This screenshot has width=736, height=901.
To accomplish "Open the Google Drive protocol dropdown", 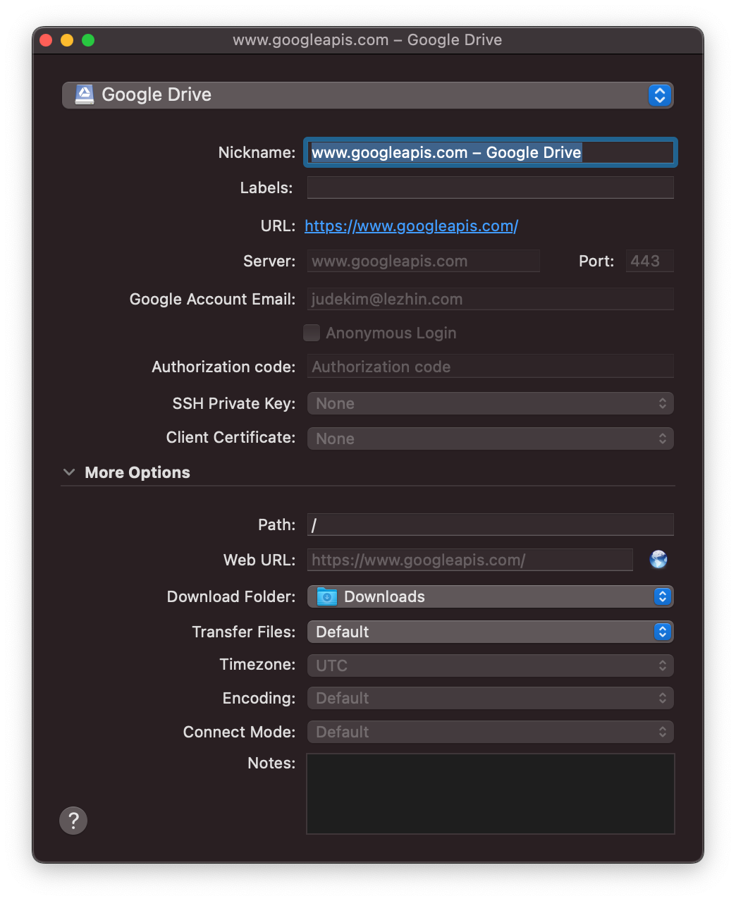I will (x=368, y=95).
